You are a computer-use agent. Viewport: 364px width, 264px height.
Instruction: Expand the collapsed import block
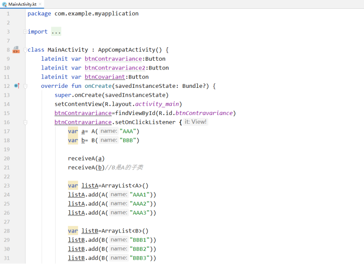tap(25, 32)
